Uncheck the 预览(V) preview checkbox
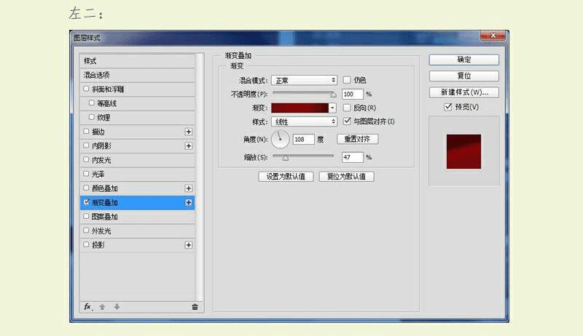 tap(448, 107)
